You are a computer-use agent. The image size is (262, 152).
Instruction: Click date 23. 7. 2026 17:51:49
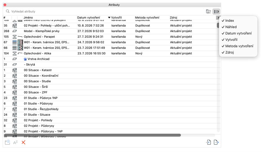coord(91,48)
